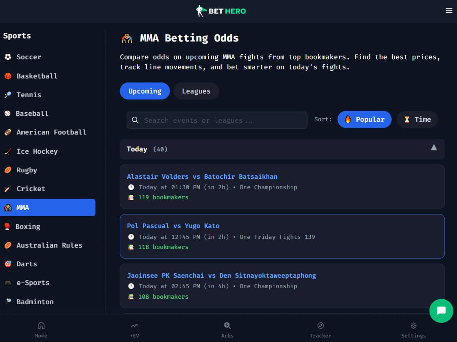
Task: Open the chat bubble button
Action: coord(441,311)
